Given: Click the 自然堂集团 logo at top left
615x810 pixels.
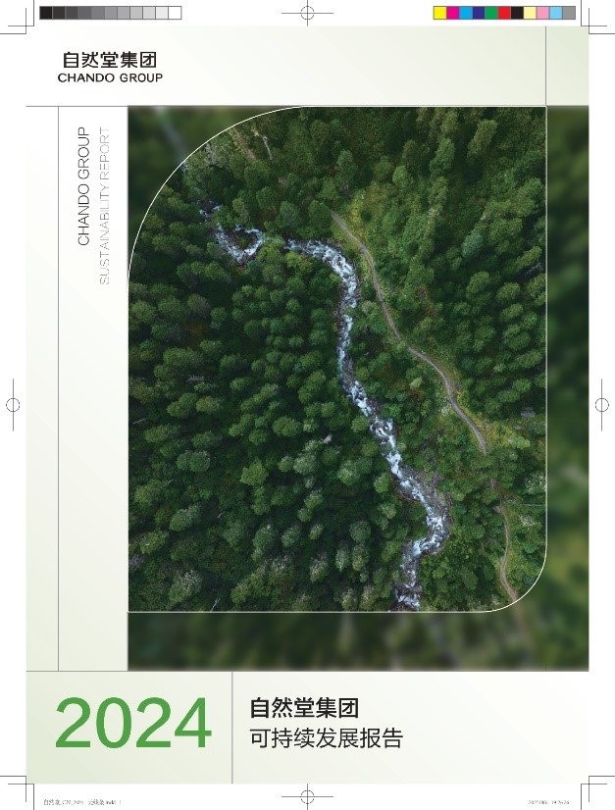Looking at the screenshot, I should pyautogui.click(x=110, y=60).
